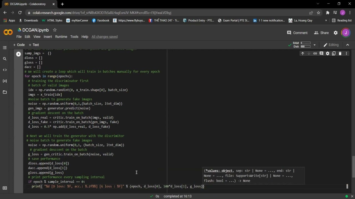This screenshot has width=355, height=199.
Task: Open the Exam Portal | PTE bookmark
Action: click(234, 20)
